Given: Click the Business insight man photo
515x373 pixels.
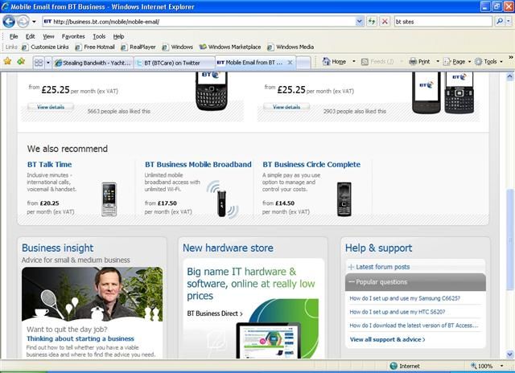Looking at the screenshot, I should click(92, 294).
